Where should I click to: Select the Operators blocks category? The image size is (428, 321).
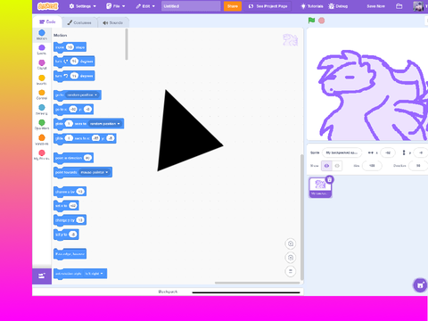pos(42,125)
